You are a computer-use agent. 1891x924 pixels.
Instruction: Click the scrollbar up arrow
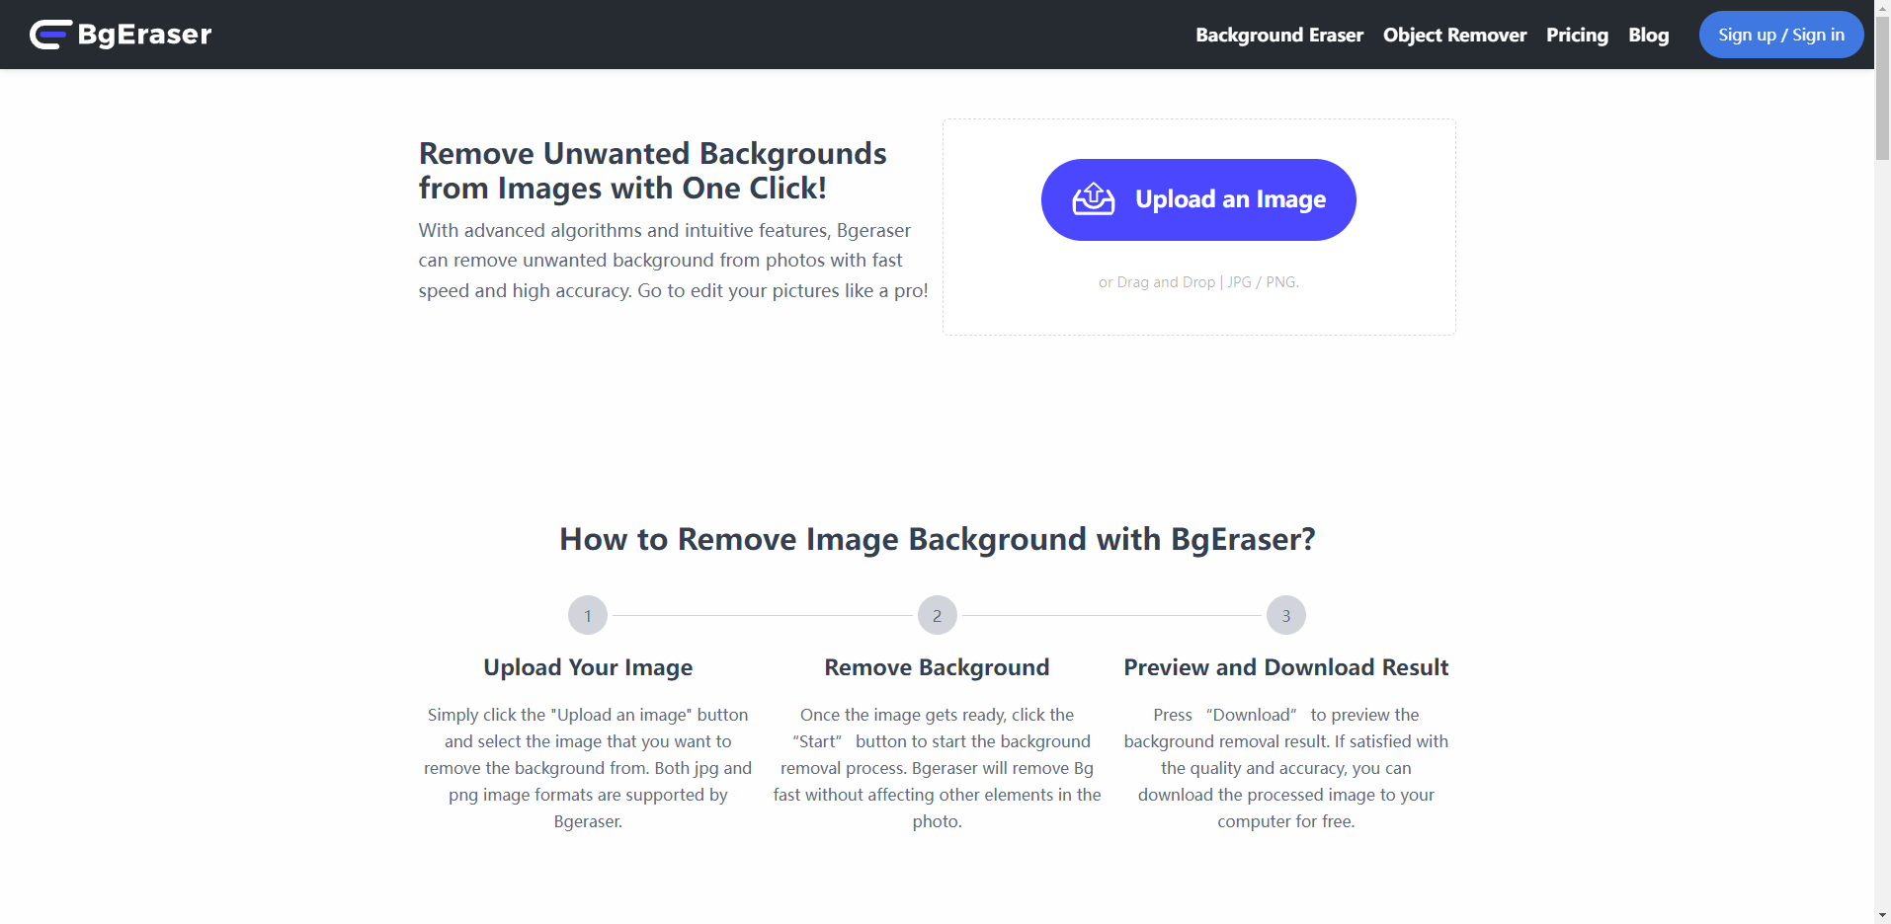click(1882, 8)
